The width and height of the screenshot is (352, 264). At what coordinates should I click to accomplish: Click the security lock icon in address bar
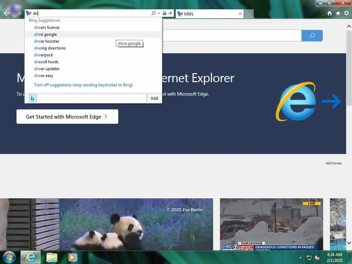tap(165, 13)
